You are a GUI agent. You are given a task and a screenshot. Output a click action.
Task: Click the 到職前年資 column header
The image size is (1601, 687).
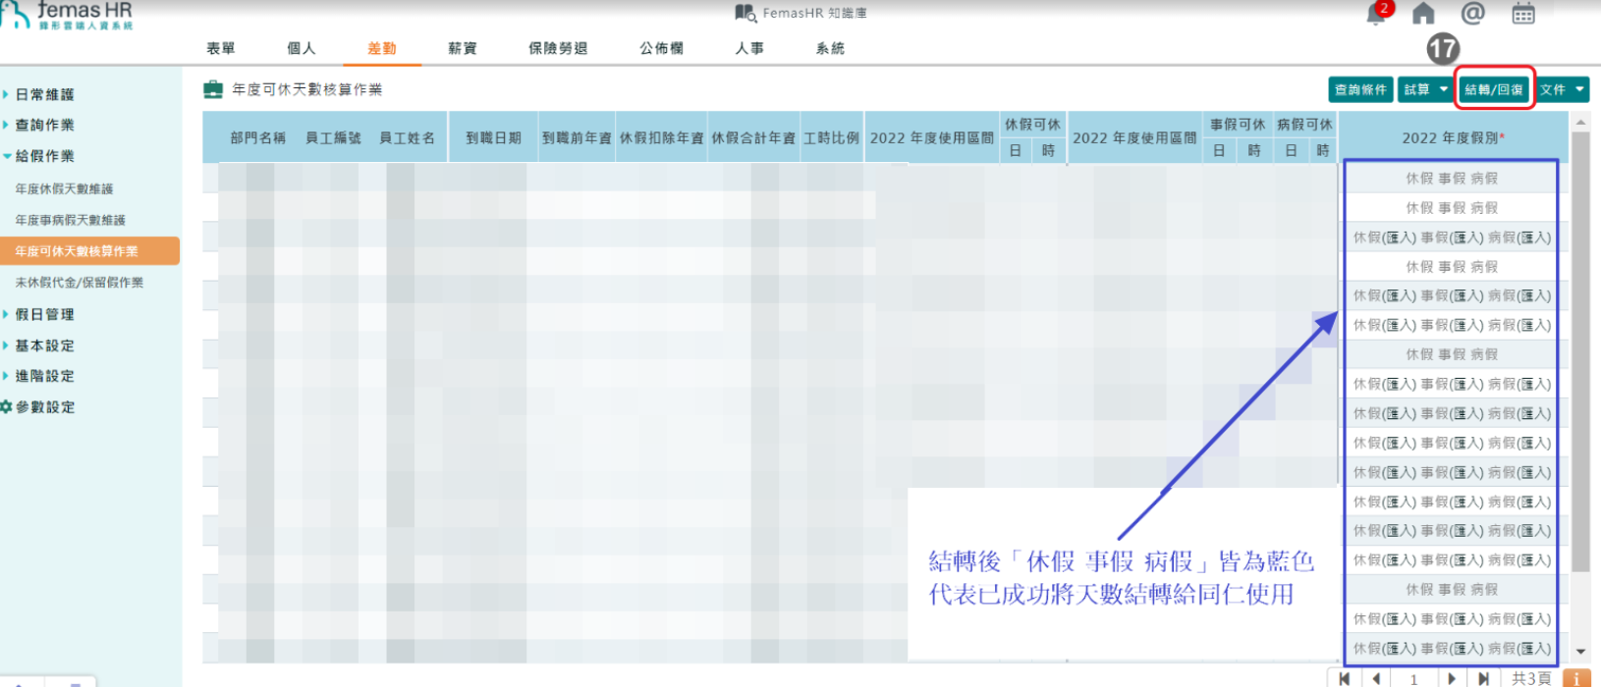pyautogui.click(x=577, y=137)
